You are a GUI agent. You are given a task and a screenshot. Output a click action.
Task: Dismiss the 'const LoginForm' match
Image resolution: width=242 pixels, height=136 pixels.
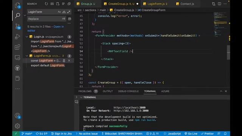69,60
